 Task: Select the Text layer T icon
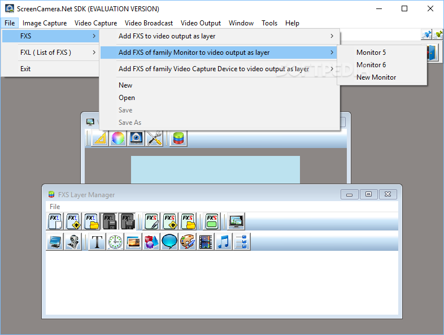[97, 242]
